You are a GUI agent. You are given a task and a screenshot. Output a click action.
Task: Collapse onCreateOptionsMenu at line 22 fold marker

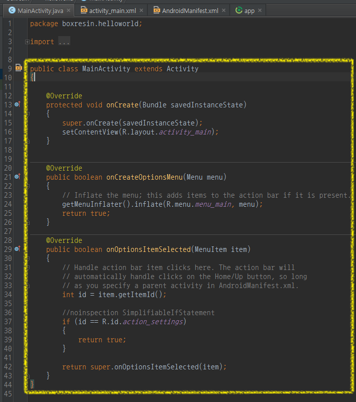click(28, 186)
